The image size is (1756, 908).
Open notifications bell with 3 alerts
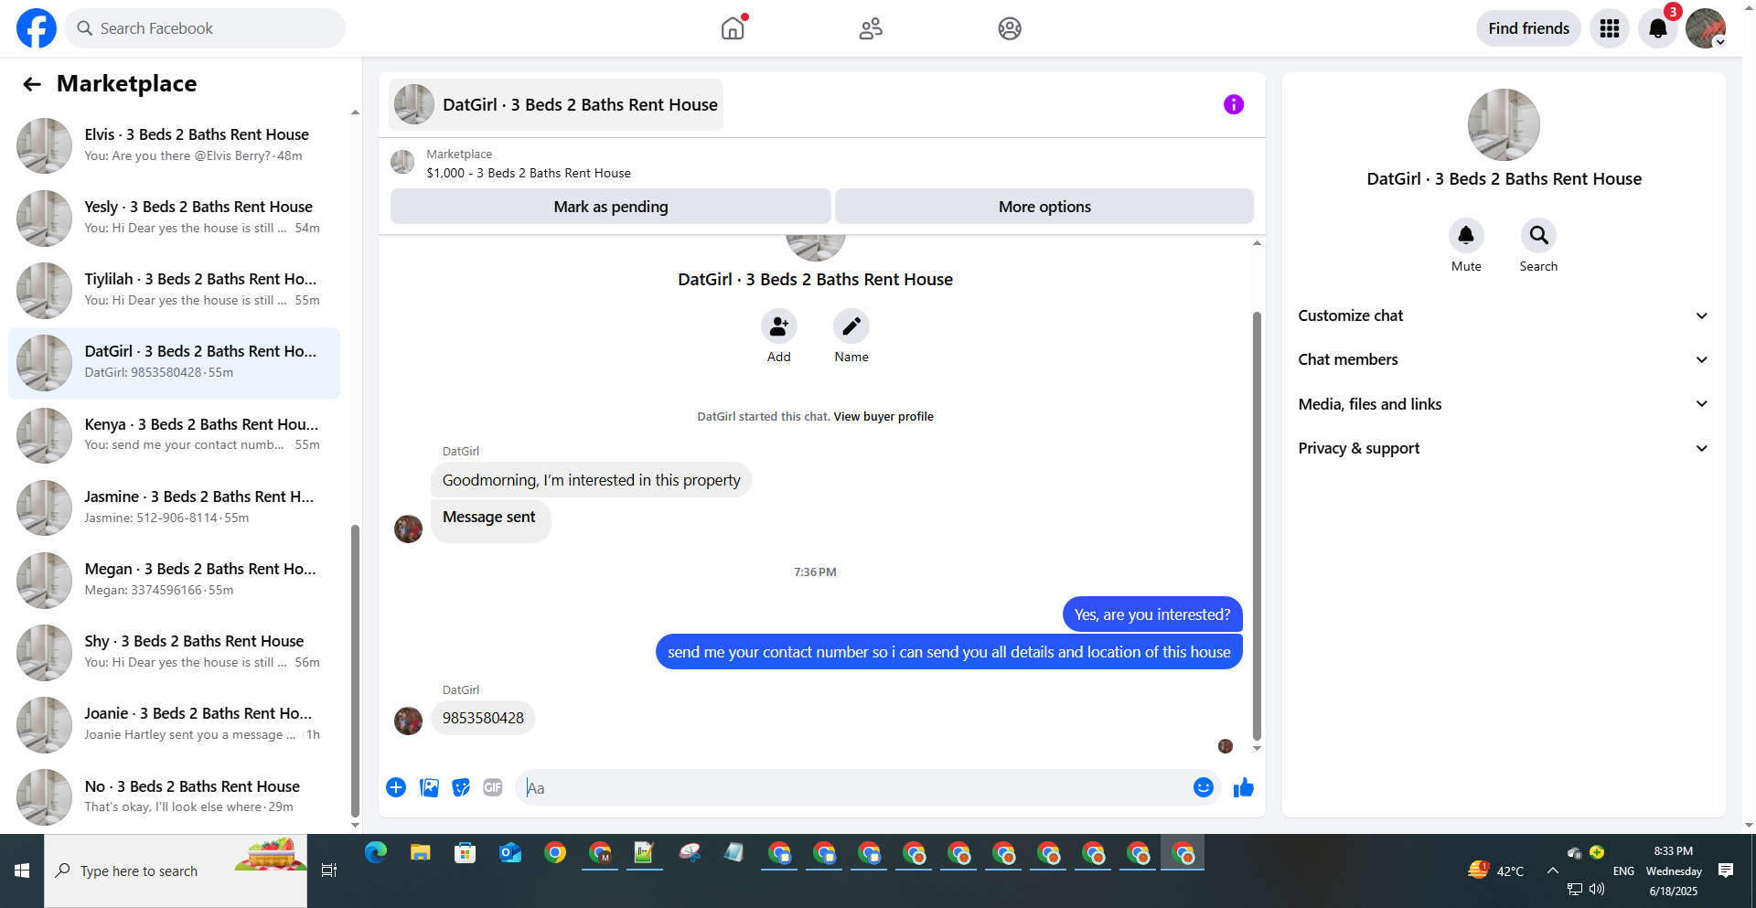point(1658,28)
